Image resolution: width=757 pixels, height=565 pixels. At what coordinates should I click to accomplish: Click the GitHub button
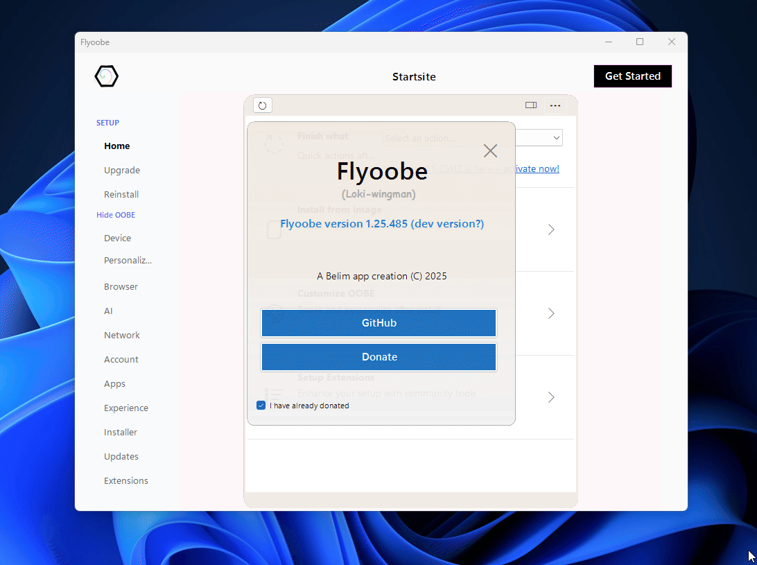pos(378,322)
